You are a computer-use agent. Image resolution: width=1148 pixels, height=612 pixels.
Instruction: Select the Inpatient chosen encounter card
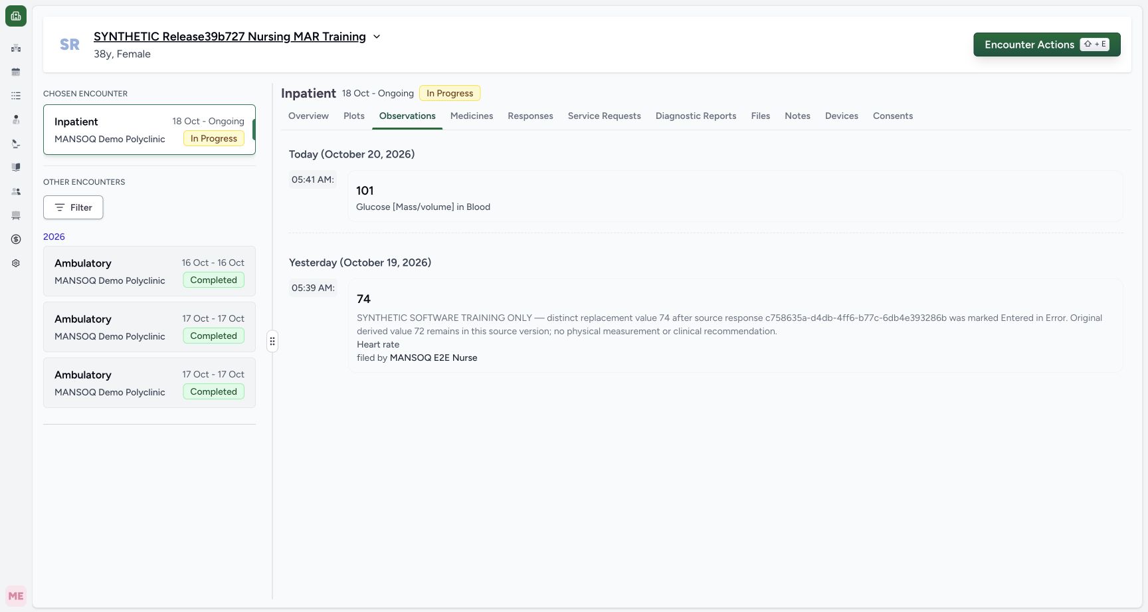tap(149, 130)
